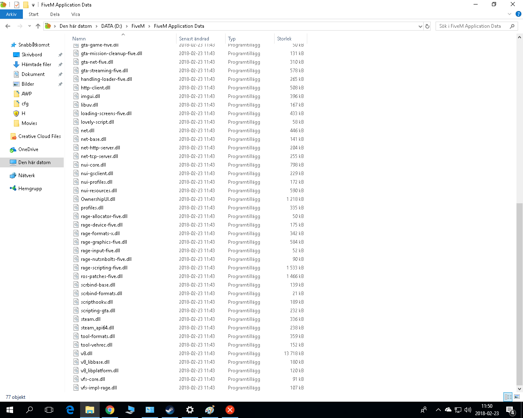The width and height of the screenshot is (523, 418).
Task: Click the Back navigation arrow
Action: tap(8, 26)
